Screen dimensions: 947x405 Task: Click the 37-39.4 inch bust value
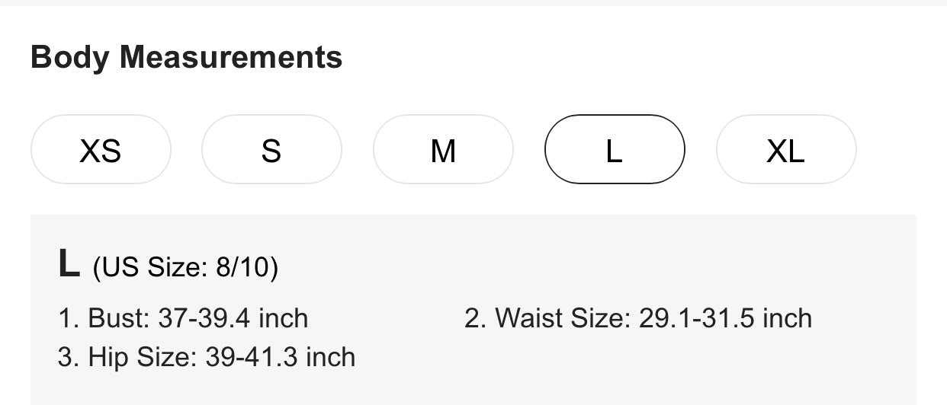233,318
